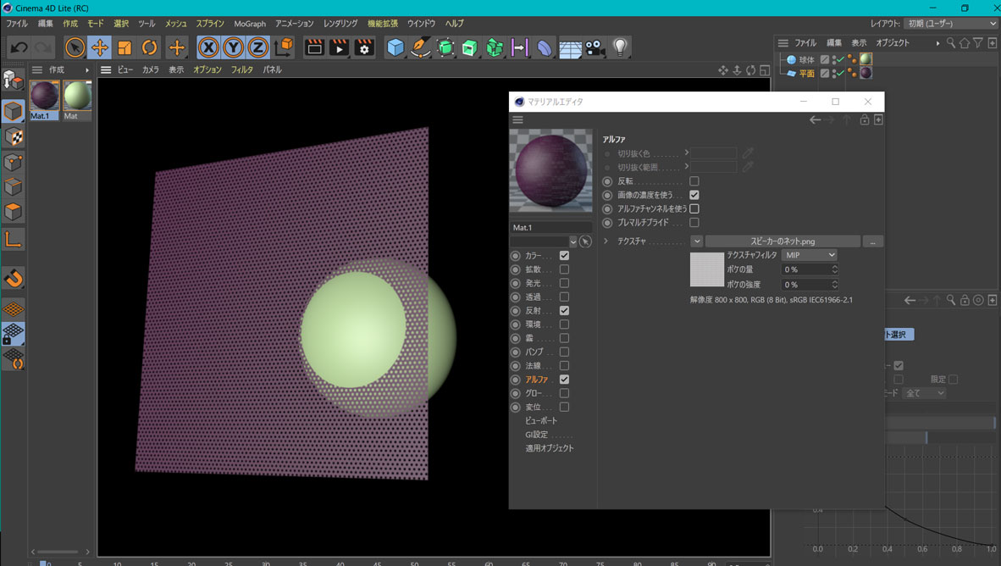Open the レイアウト layout dropdown
The height and width of the screenshot is (566, 1001).
point(950,24)
